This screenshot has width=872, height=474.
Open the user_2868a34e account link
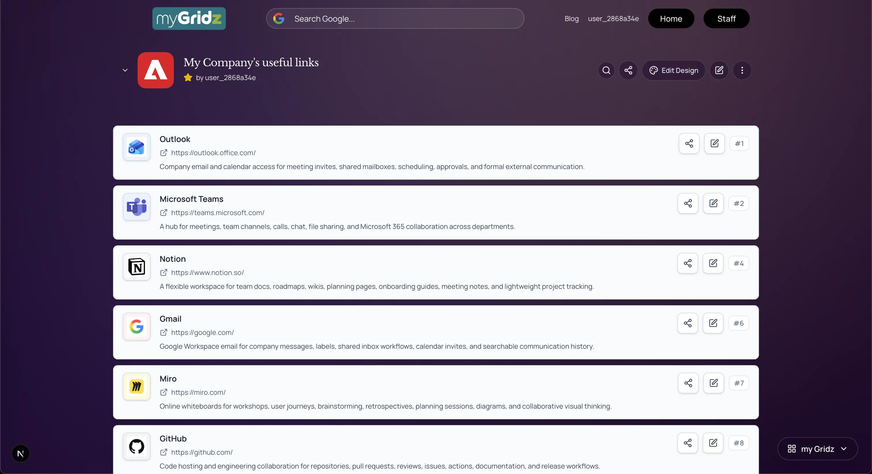click(x=613, y=19)
